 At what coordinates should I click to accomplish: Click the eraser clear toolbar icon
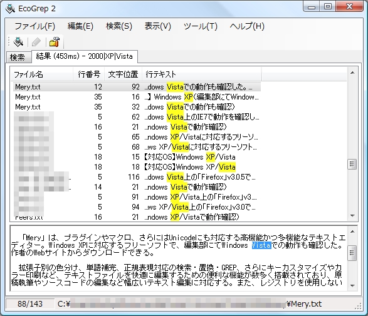pyautogui.click(x=36, y=43)
